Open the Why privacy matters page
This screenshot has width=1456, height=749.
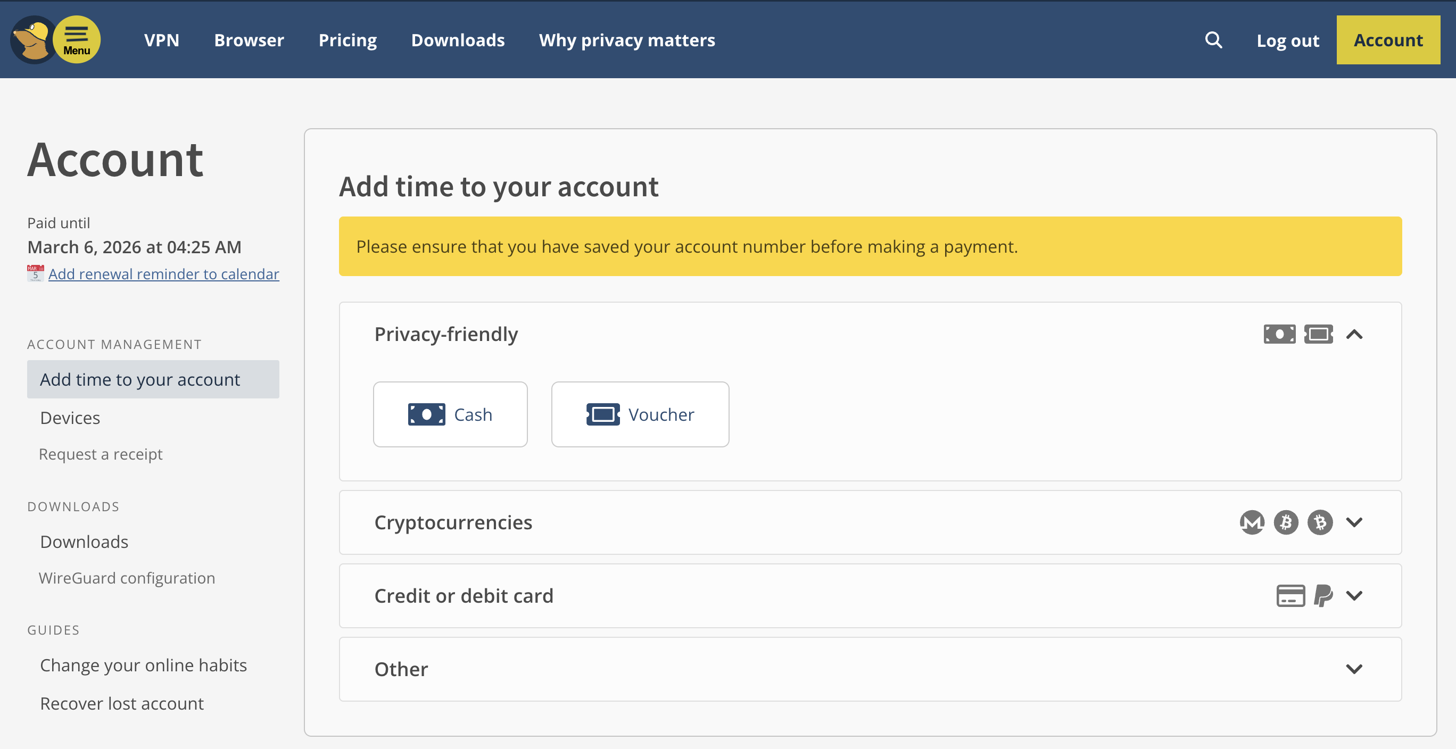627,39
